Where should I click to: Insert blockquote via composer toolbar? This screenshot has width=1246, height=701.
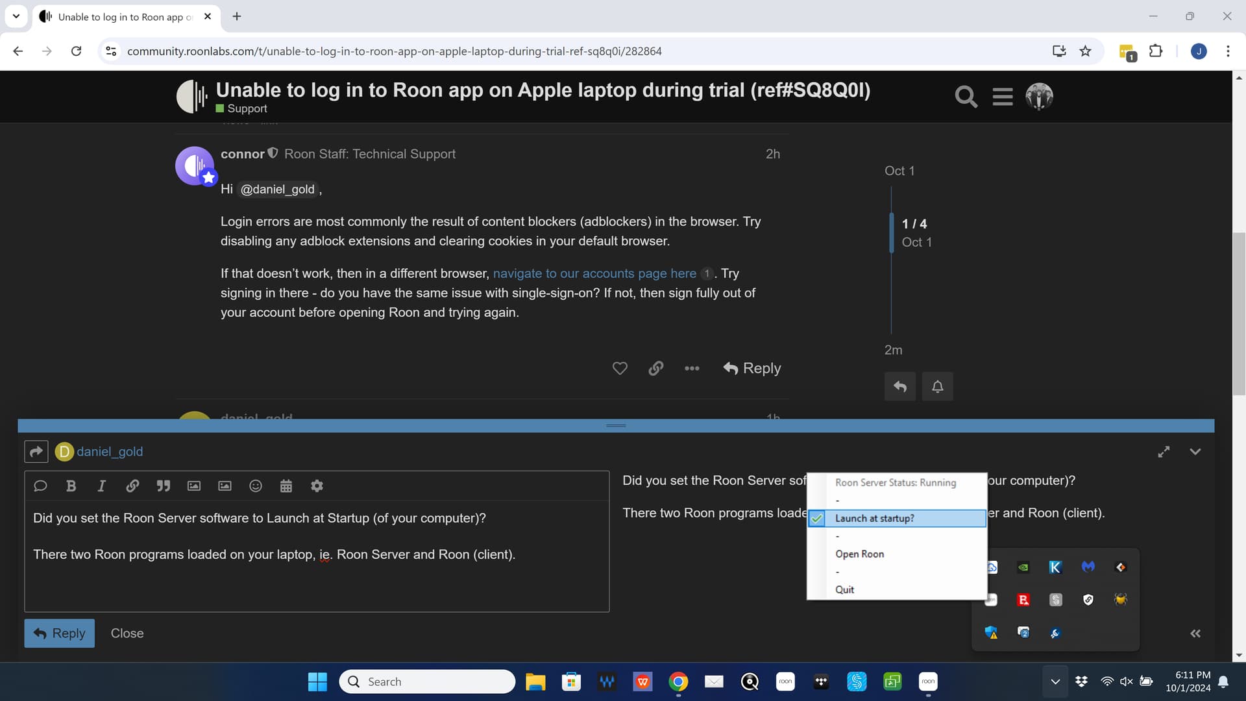pyautogui.click(x=163, y=486)
